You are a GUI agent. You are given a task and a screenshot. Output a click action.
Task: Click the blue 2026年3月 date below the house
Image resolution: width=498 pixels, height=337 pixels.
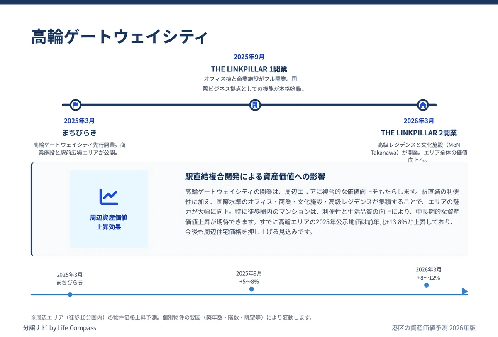(x=419, y=121)
